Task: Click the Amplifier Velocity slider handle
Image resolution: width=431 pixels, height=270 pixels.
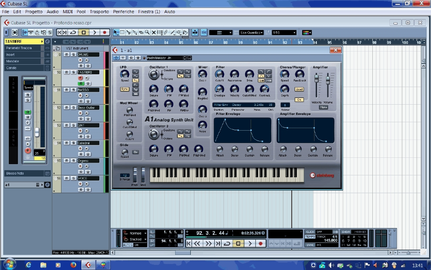Action: click(316, 78)
